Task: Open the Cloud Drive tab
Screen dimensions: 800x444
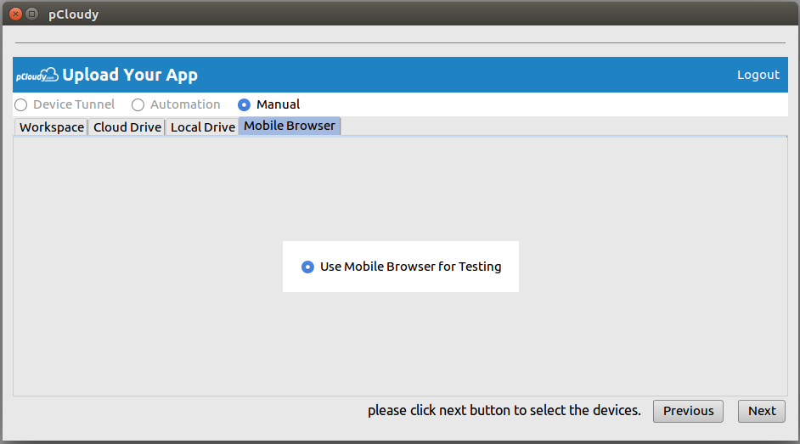Action: click(127, 127)
